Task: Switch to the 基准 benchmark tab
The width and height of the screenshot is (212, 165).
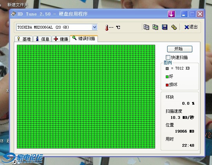Action: [x=24, y=39]
